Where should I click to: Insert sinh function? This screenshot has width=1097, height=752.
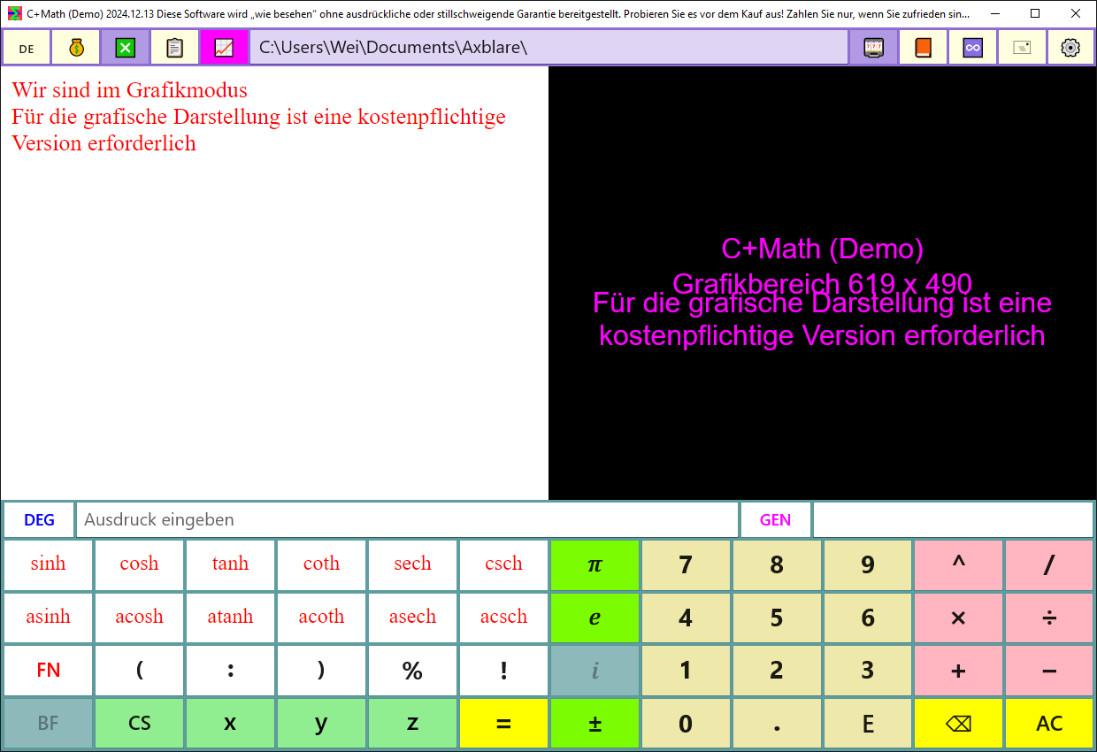click(x=48, y=564)
